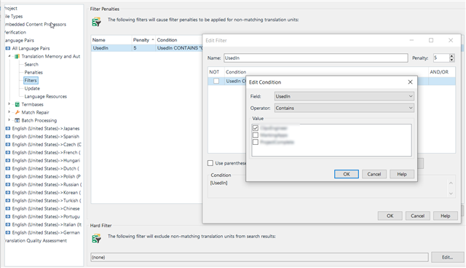The height and width of the screenshot is (268, 466).
Task: Click the English->Dutch language pair icon
Action: [x=8, y=168]
